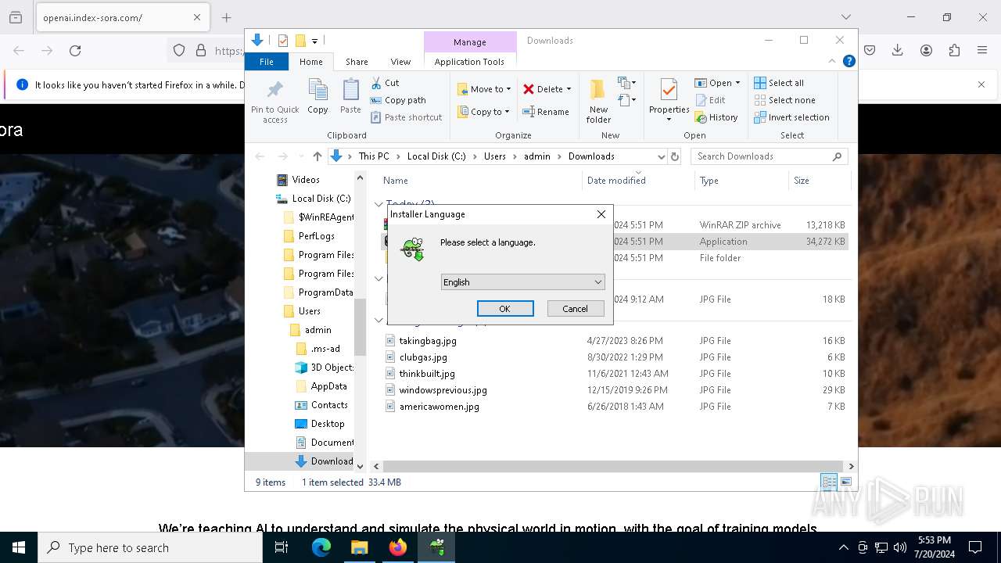Switch to the Share ribbon tab
This screenshot has width=1001, height=563.
(x=357, y=62)
